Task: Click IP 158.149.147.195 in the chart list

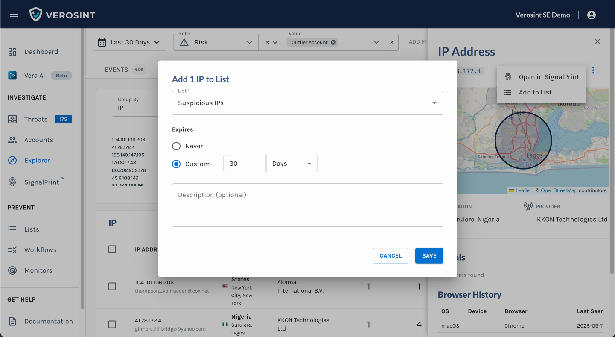Action: (x=128, y=155)
